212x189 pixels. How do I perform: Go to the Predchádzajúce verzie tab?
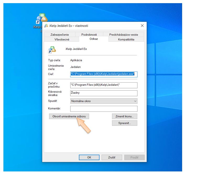point(123,35)
